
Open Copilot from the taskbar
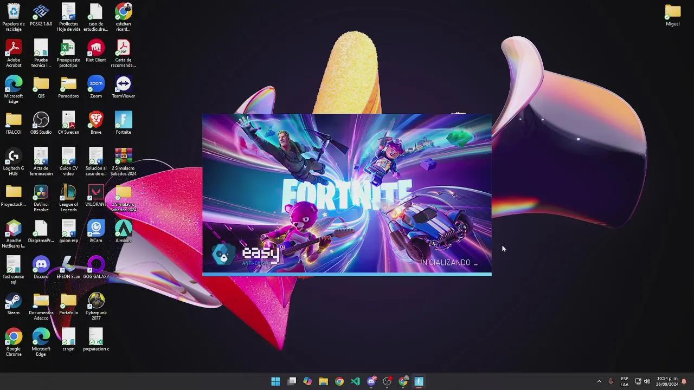[307, 381]
